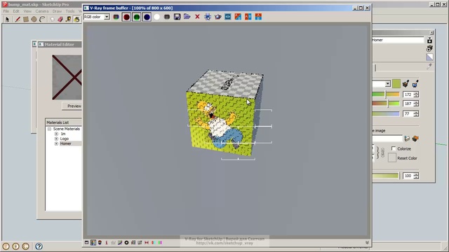Save the rendered image with floppy icon
This screenshot has height=252, width=449.
click(177, 17)
